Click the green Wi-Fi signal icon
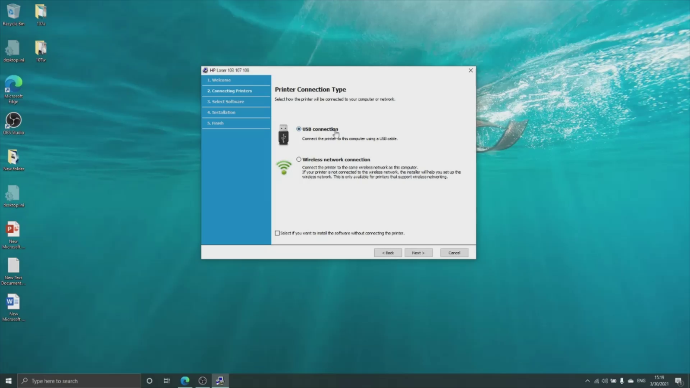690x388 pixels. [284, 167]
